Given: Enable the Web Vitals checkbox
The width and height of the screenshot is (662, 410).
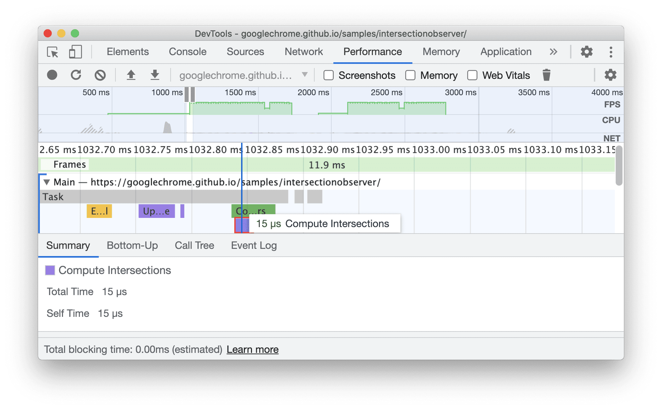Looking at the screenshot, I should [468, 75].
